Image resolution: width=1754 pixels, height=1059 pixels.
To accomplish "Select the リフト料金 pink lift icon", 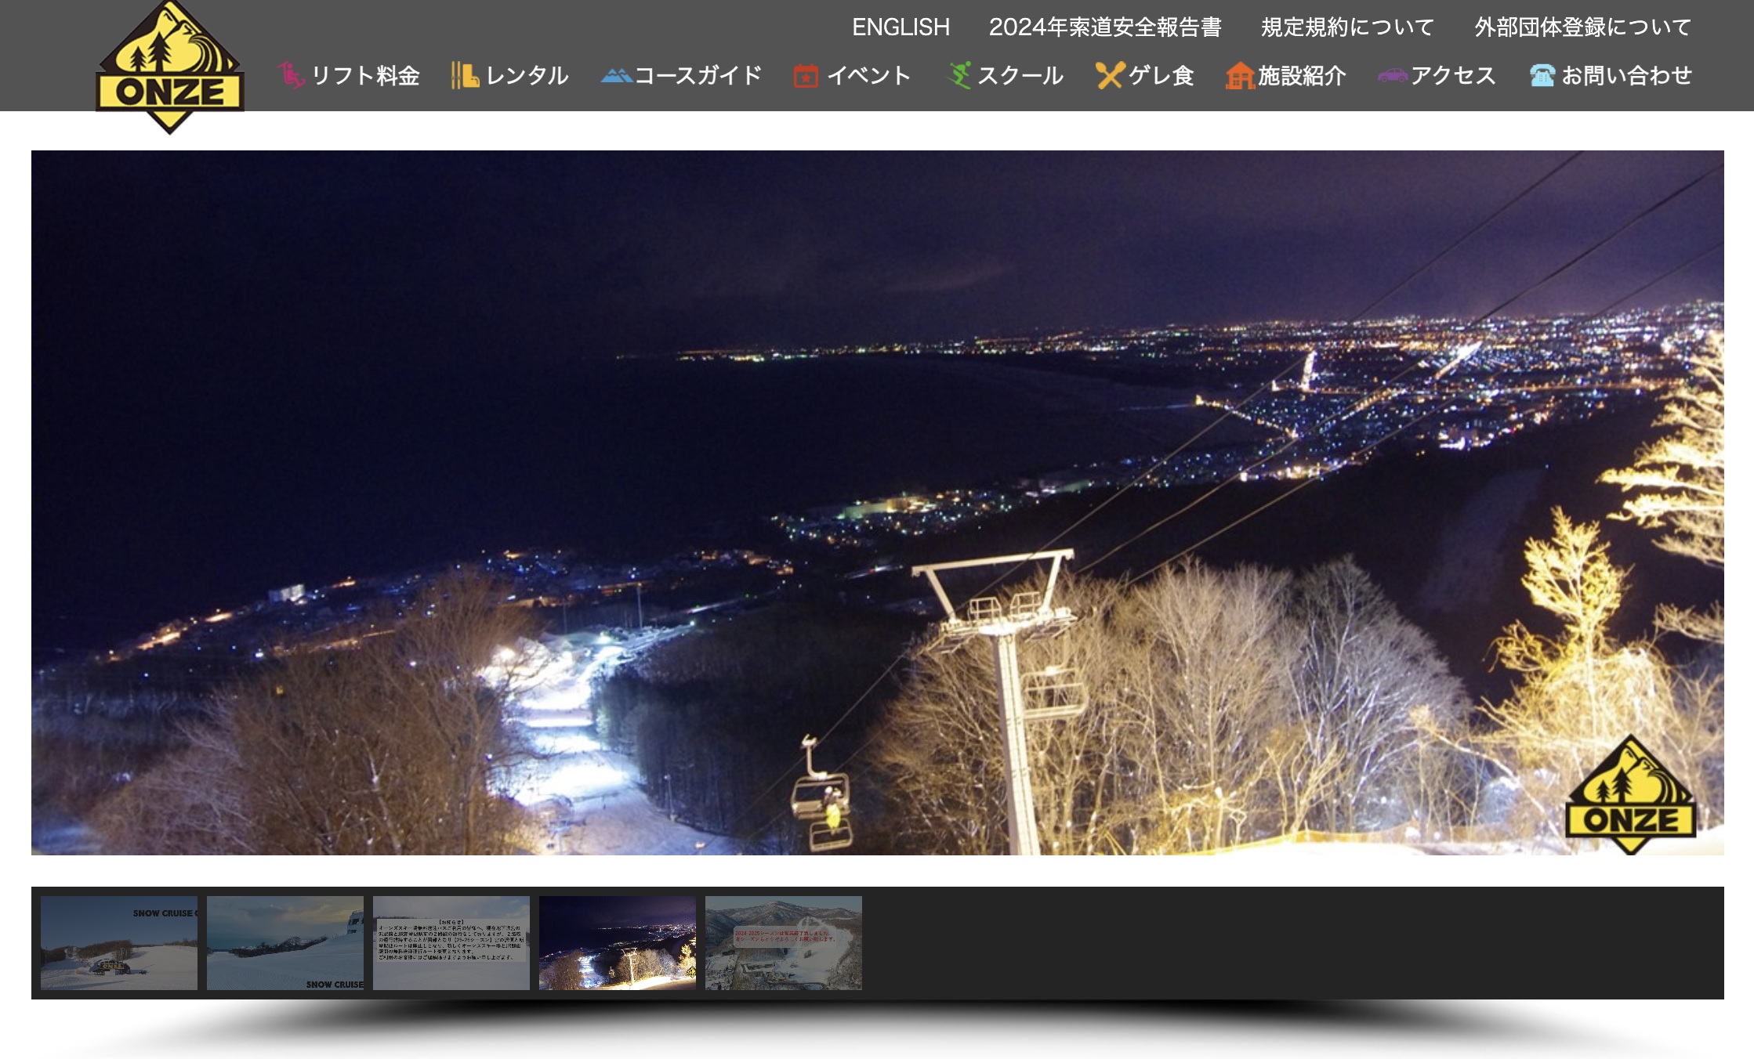I will (291, 76).
